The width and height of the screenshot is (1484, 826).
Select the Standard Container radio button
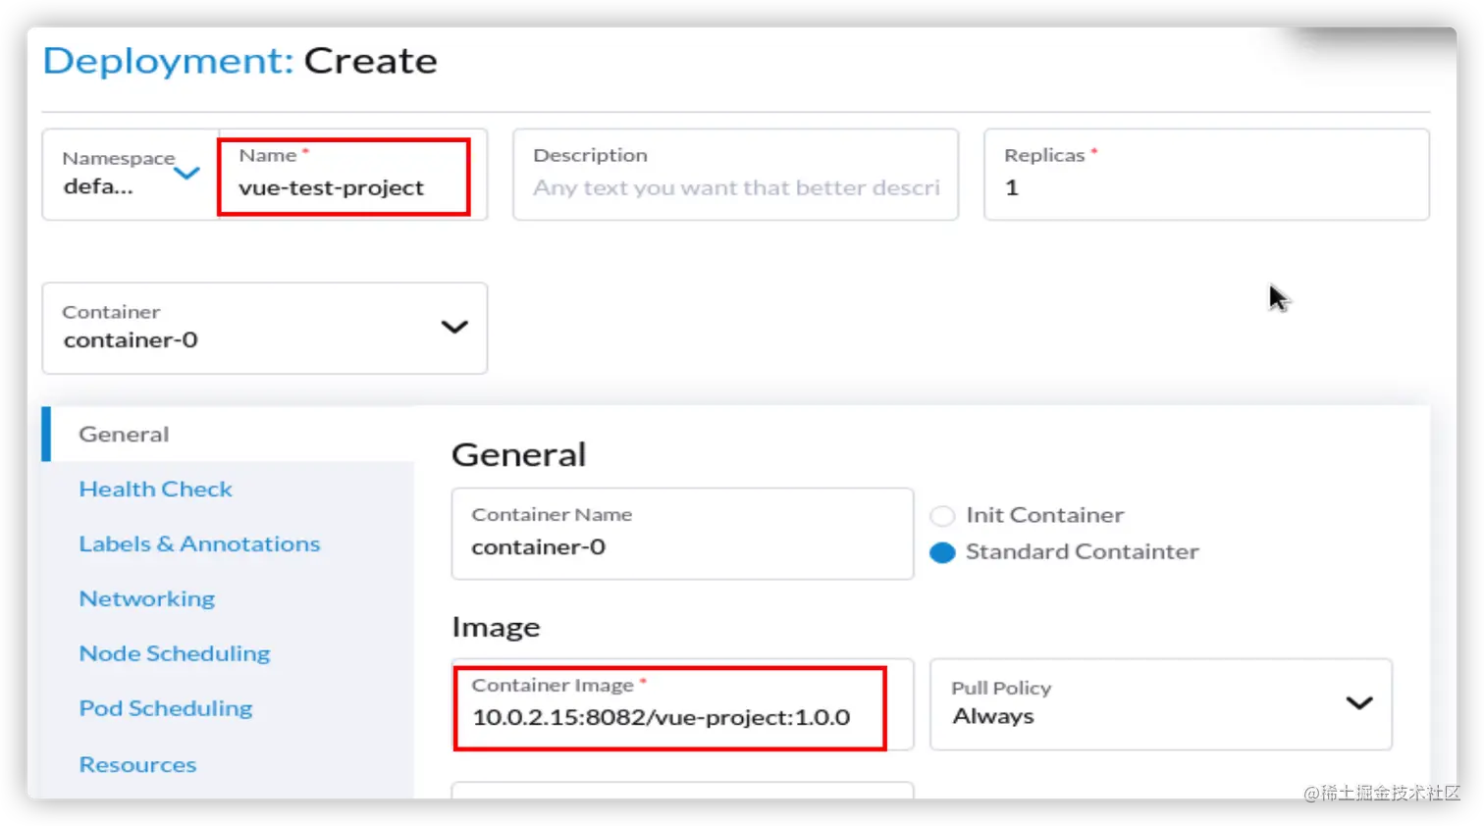pos(942,552)
